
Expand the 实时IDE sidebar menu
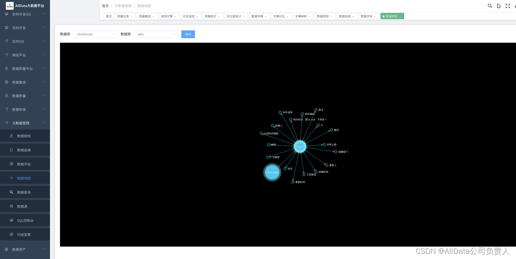point(25,41)
